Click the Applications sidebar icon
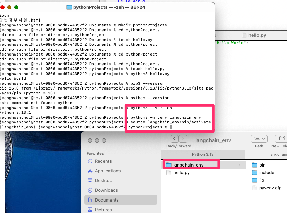The image size is (287, 213). (90, 171)
